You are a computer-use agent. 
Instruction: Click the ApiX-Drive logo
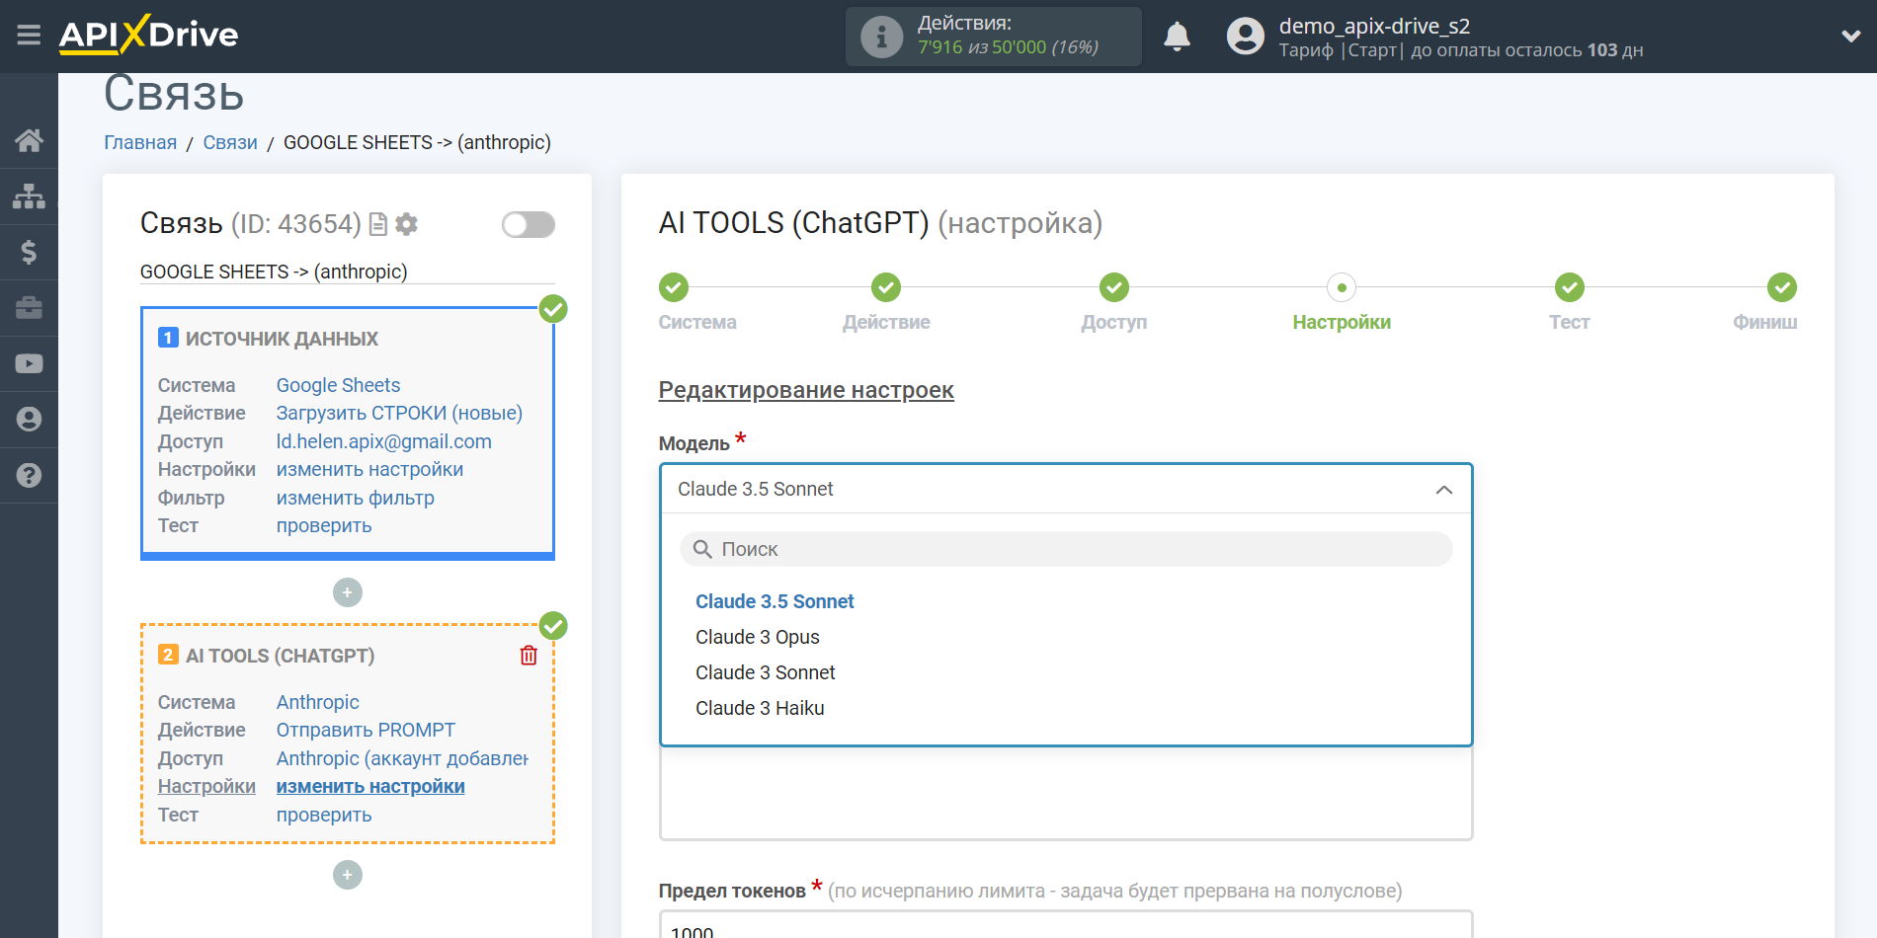tap(148, 35)
